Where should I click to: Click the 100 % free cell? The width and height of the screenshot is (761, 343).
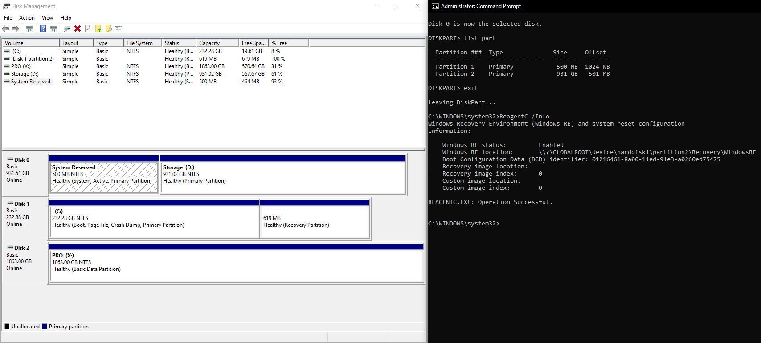pyautogui.click(x=278, y=59)
